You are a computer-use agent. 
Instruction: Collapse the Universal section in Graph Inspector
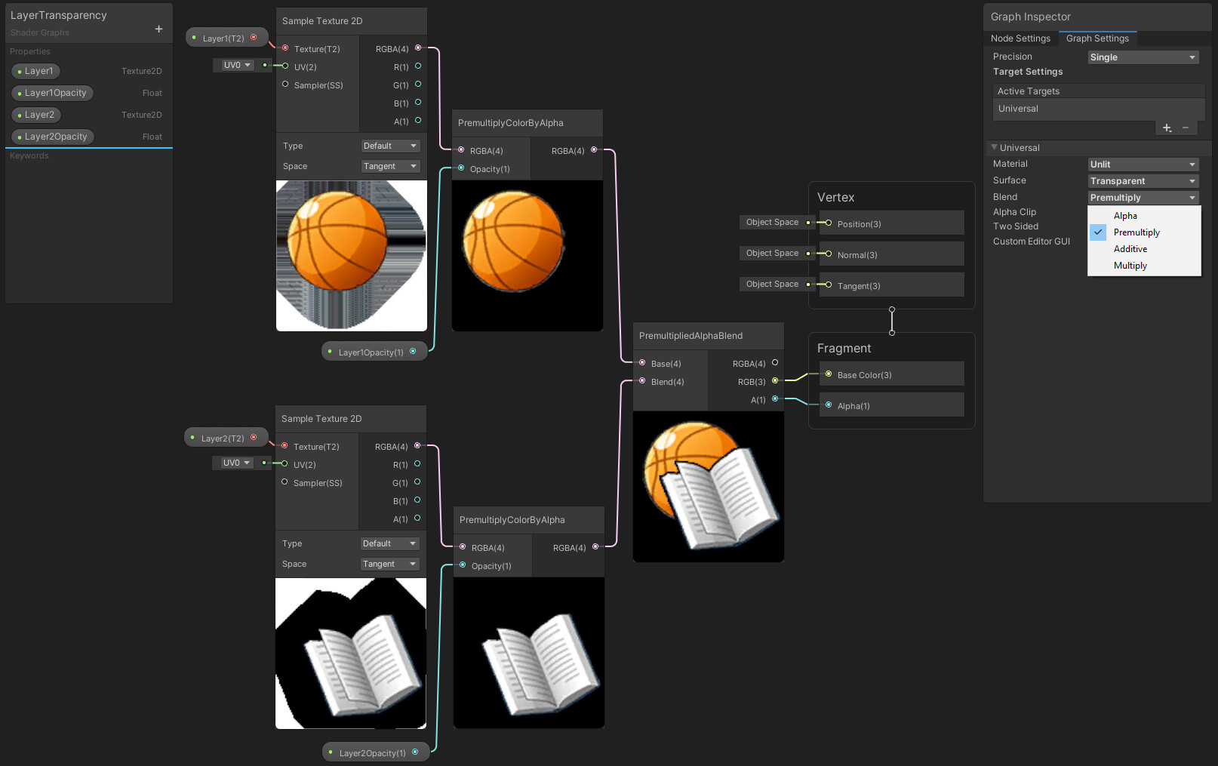pyautogui.click(x=993, y=147)
